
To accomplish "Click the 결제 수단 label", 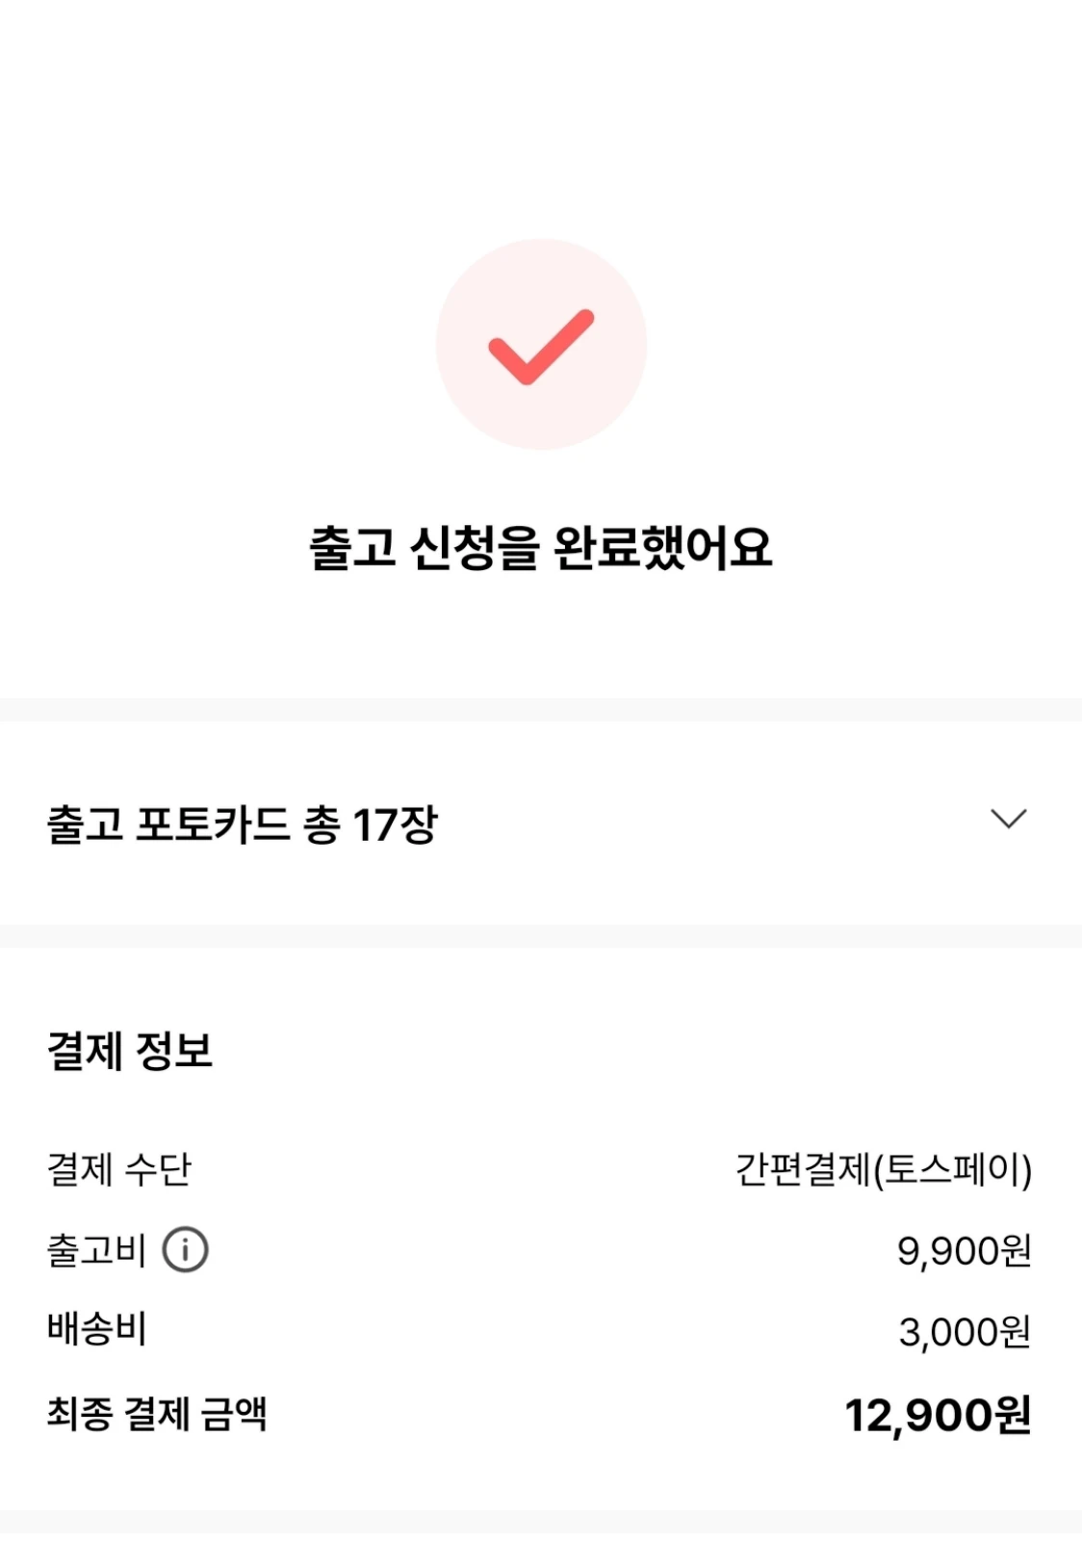I will [119, 1169].
